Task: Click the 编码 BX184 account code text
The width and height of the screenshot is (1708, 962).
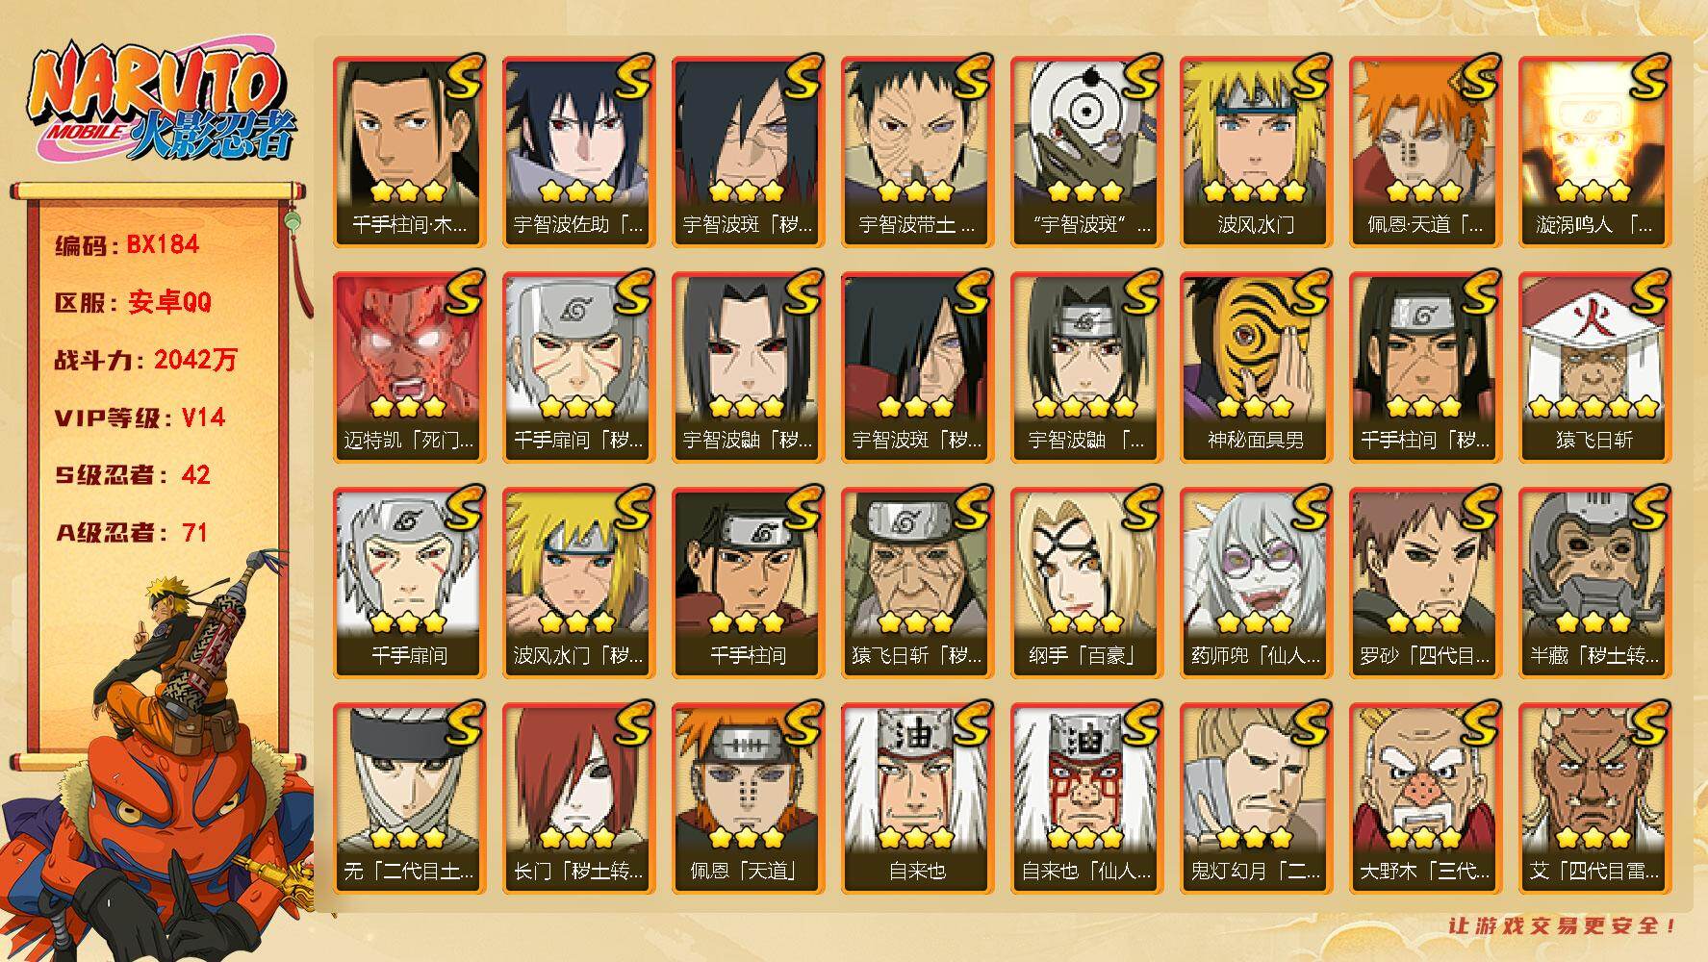Action: (x=126, y=245)
